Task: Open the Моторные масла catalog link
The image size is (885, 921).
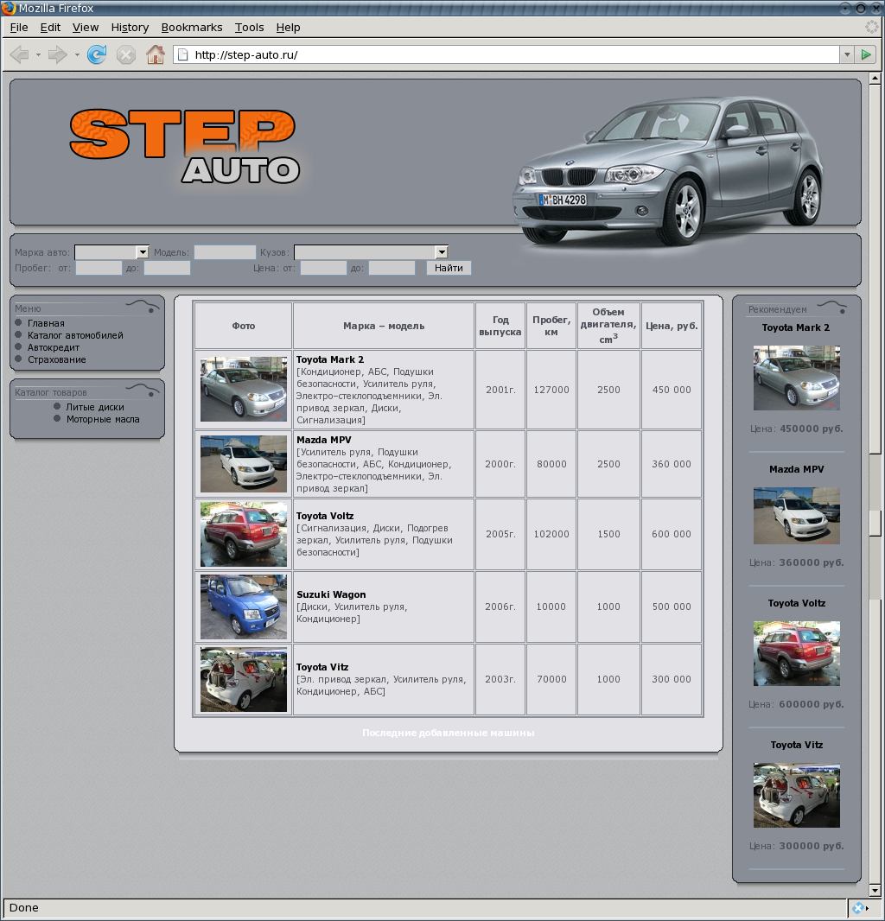Action: [x=103, y=419]
